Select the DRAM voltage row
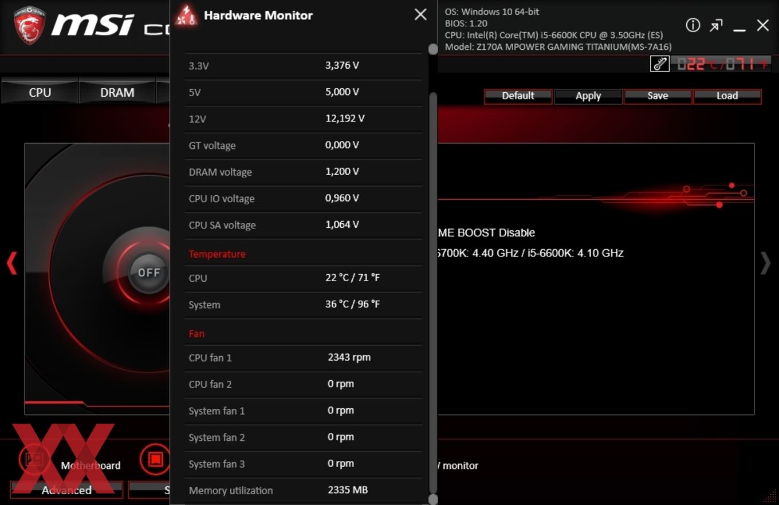779x505 pixels. (304, 172)
